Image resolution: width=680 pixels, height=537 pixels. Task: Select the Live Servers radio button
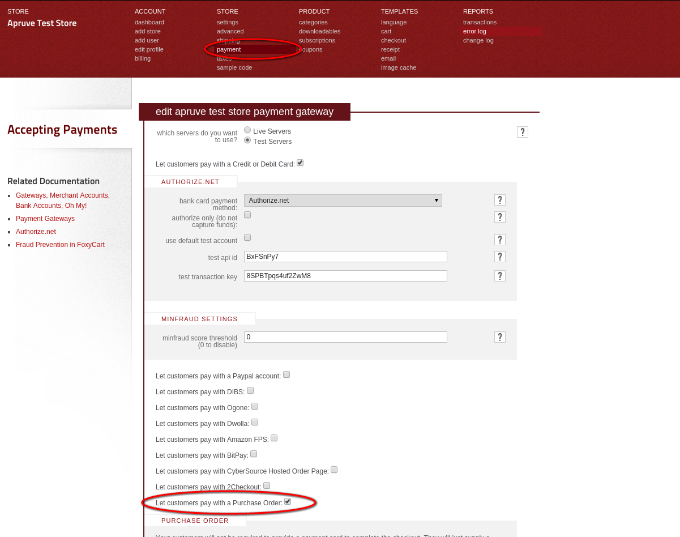click(x=247, y=130)
